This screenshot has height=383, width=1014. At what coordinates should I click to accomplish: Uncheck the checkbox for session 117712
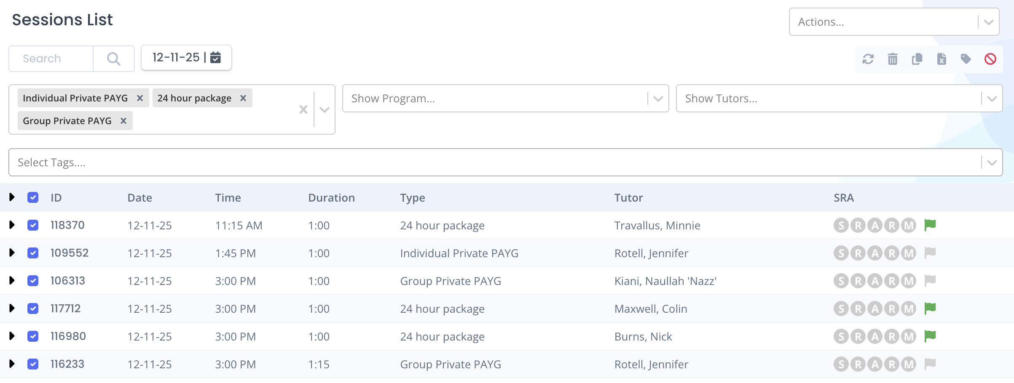pos(33,309)
